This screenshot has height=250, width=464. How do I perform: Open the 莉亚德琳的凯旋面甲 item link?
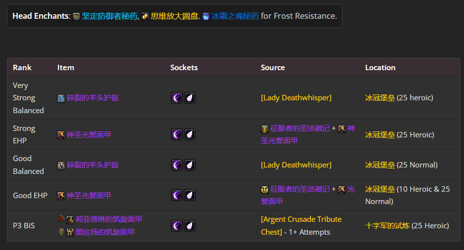click(x=109, y=219)
